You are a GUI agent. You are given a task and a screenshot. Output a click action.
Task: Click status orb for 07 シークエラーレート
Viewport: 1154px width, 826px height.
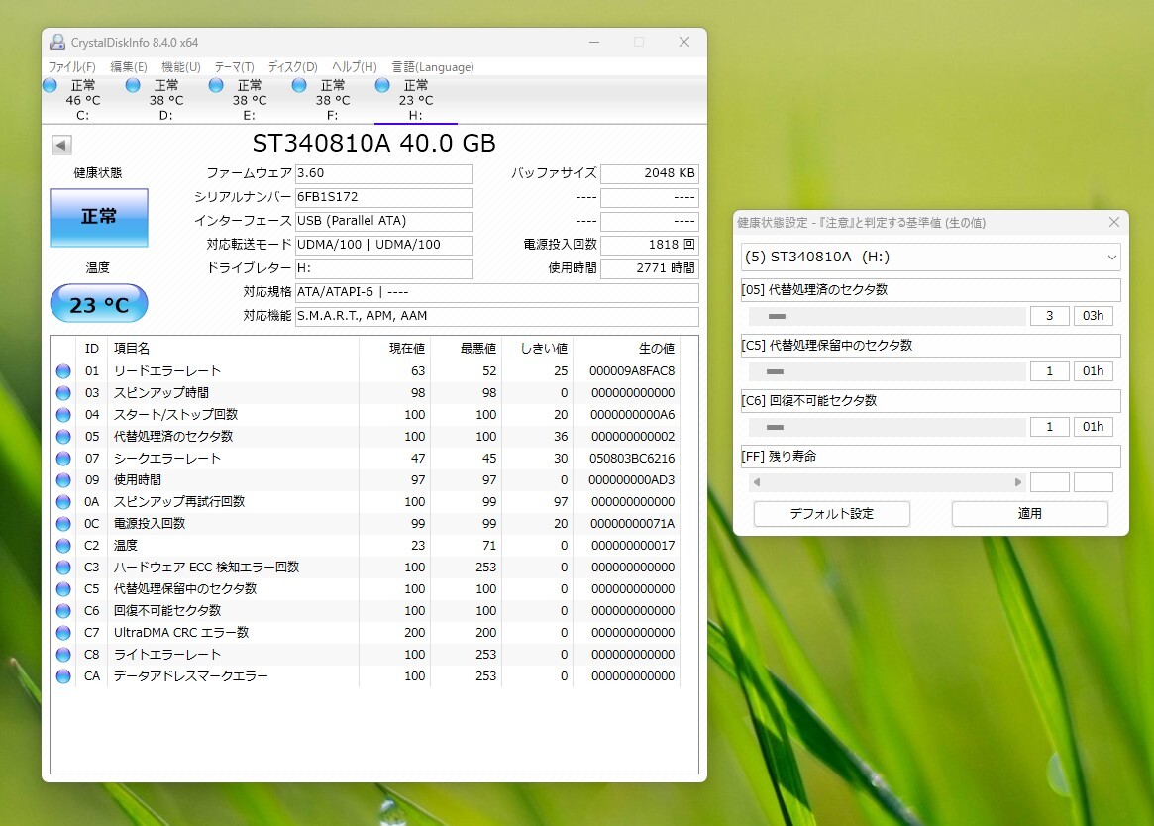pyautogui.click(x=64, y=458)
